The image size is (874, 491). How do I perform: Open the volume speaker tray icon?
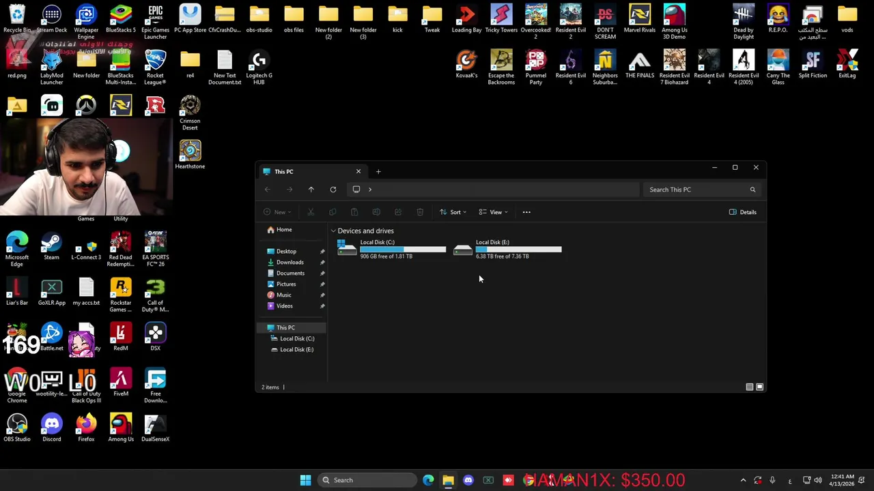(818, 480)
